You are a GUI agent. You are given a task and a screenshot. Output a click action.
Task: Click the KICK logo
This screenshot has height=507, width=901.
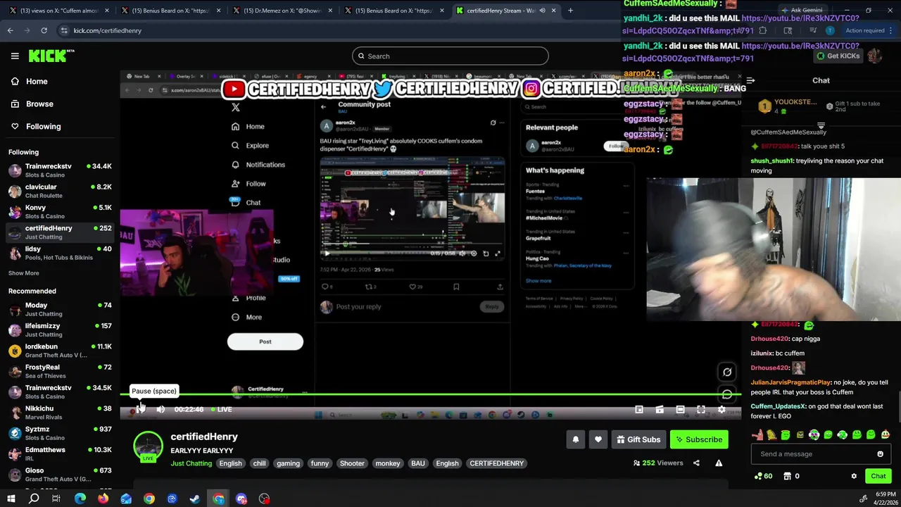51,56
